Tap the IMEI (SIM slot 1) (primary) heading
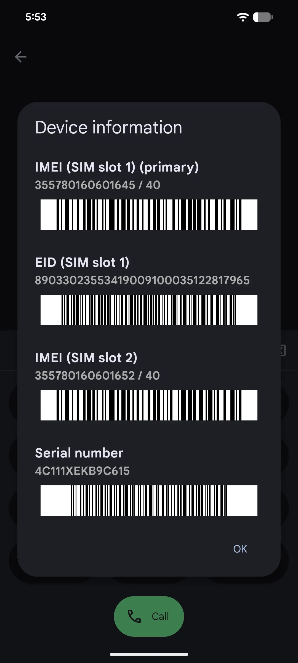The image size is (298, 663). [117, 167]
